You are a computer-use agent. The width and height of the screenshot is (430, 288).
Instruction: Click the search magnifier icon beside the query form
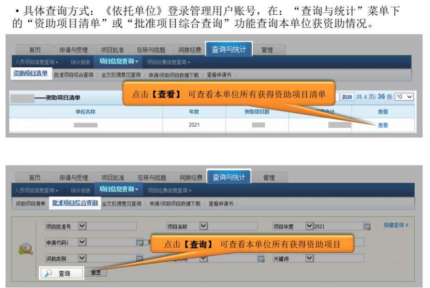click(x=26, y=249)
